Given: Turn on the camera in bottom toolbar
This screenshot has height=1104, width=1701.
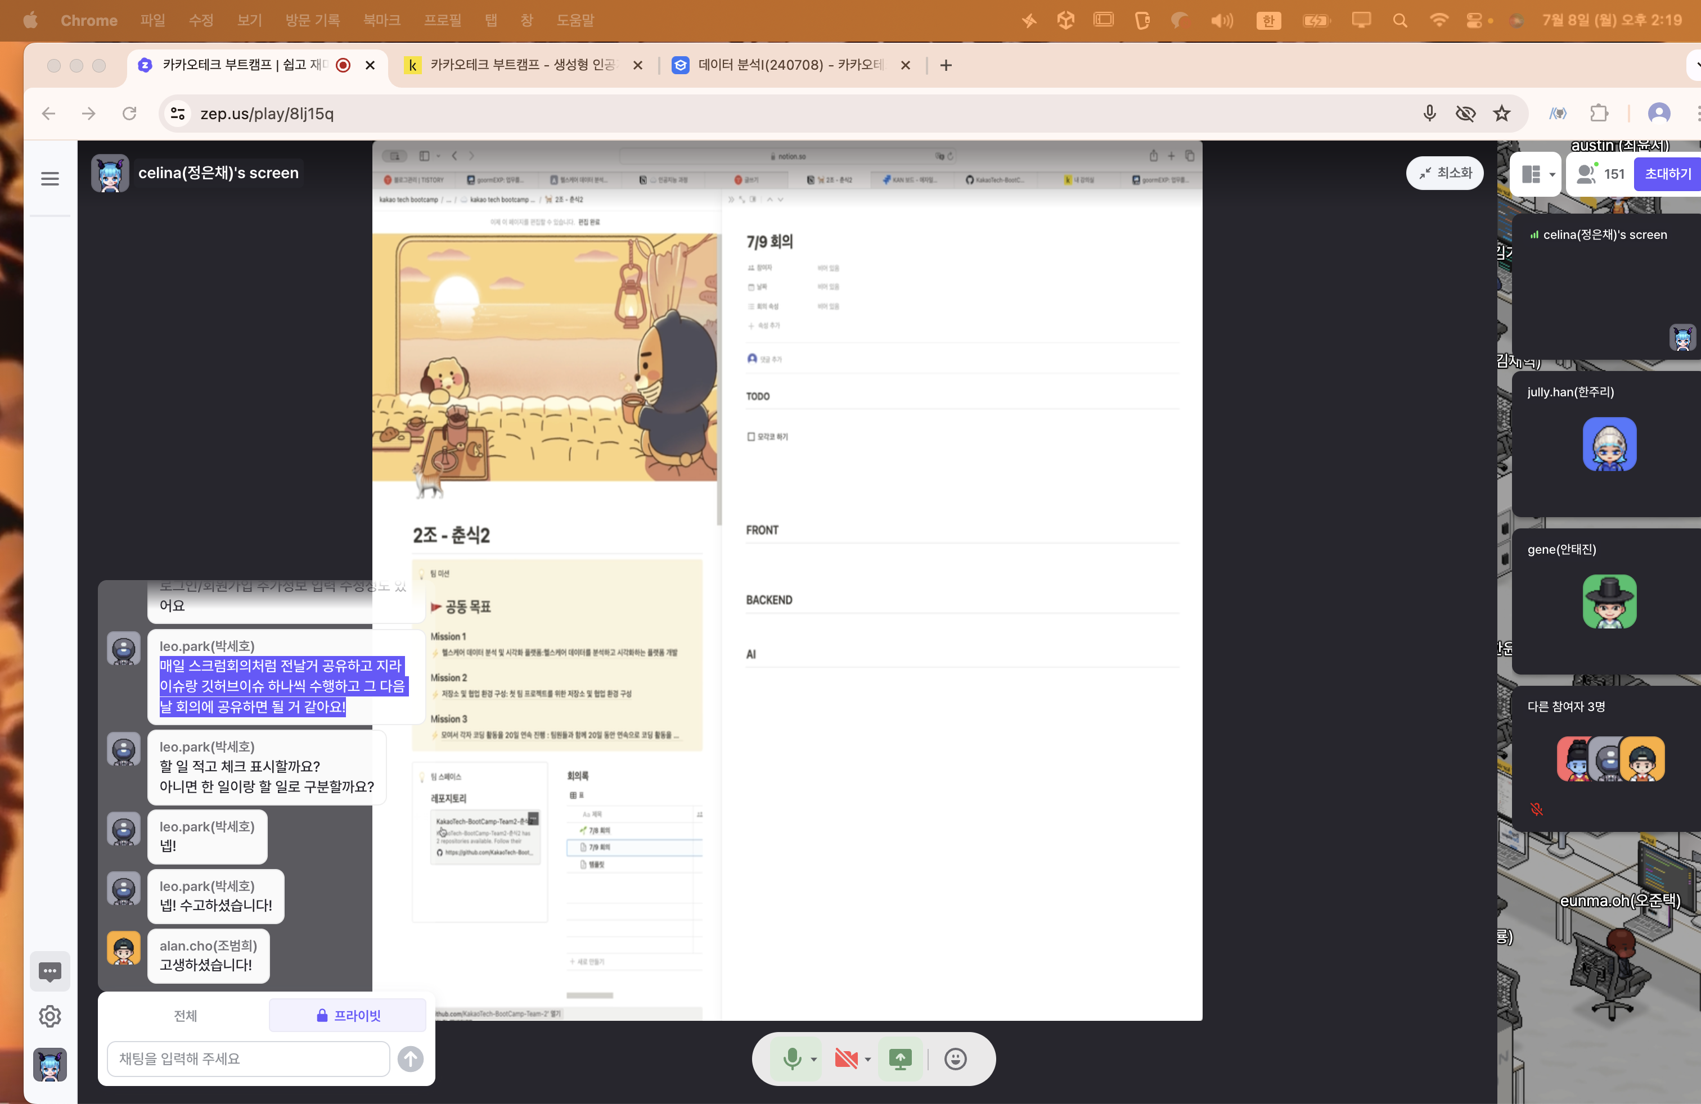Looking at the screenshot, I should point(846,1058).
